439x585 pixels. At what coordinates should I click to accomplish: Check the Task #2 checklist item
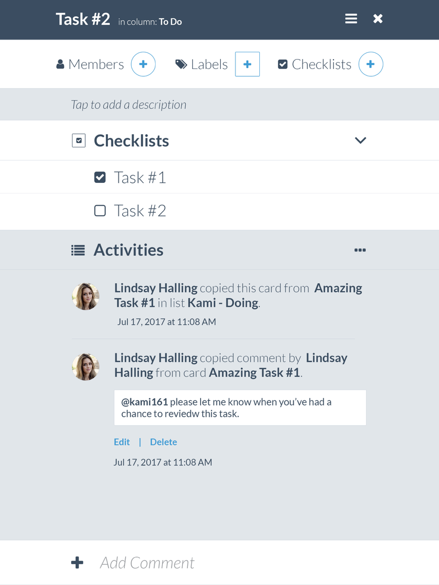tap(100, 211)
